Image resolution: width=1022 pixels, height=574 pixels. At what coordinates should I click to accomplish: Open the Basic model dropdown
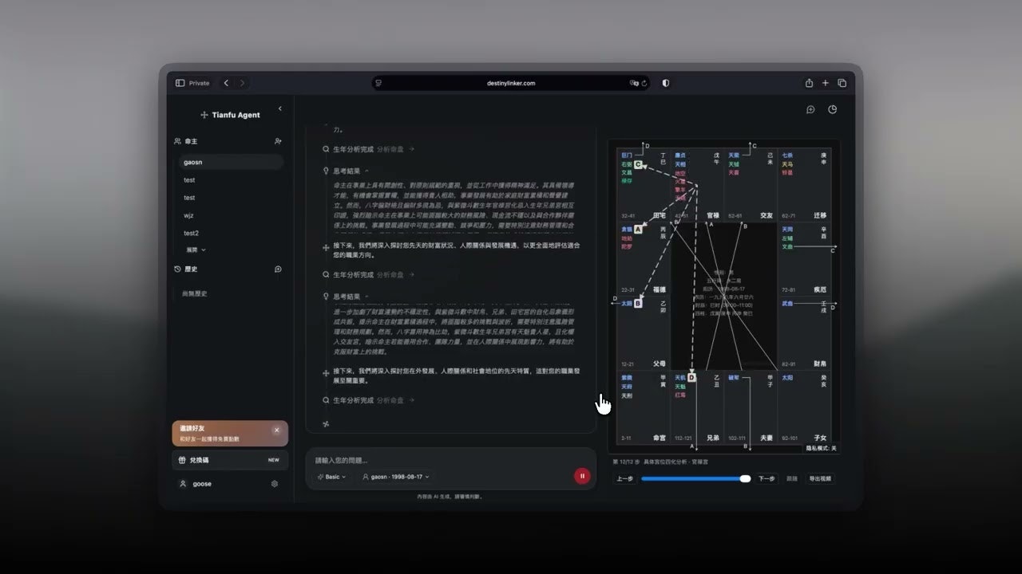[331, 477]
